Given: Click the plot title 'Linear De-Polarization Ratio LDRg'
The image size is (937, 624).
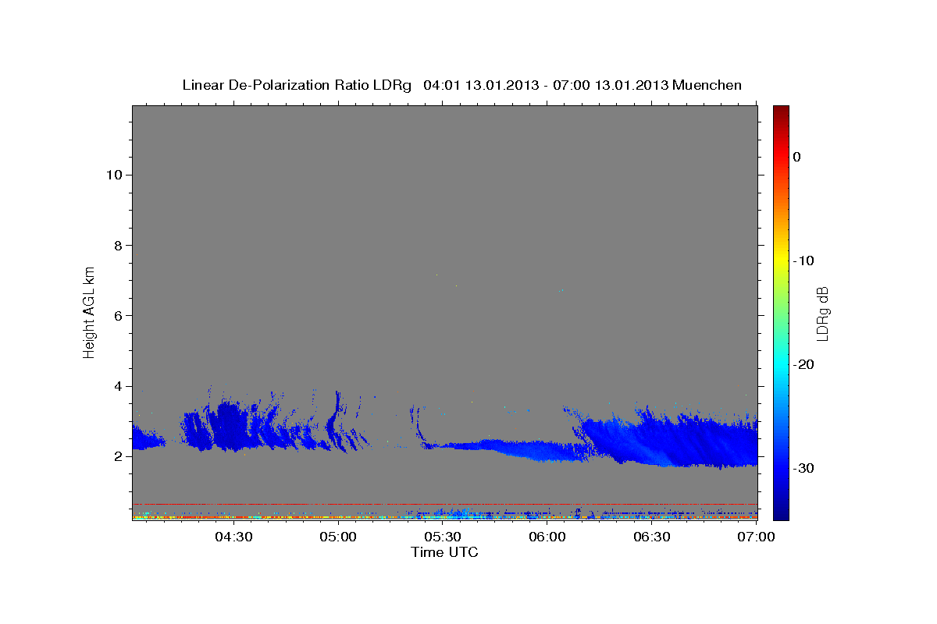Looking at the screenshot, I should [x=296, y=85].
